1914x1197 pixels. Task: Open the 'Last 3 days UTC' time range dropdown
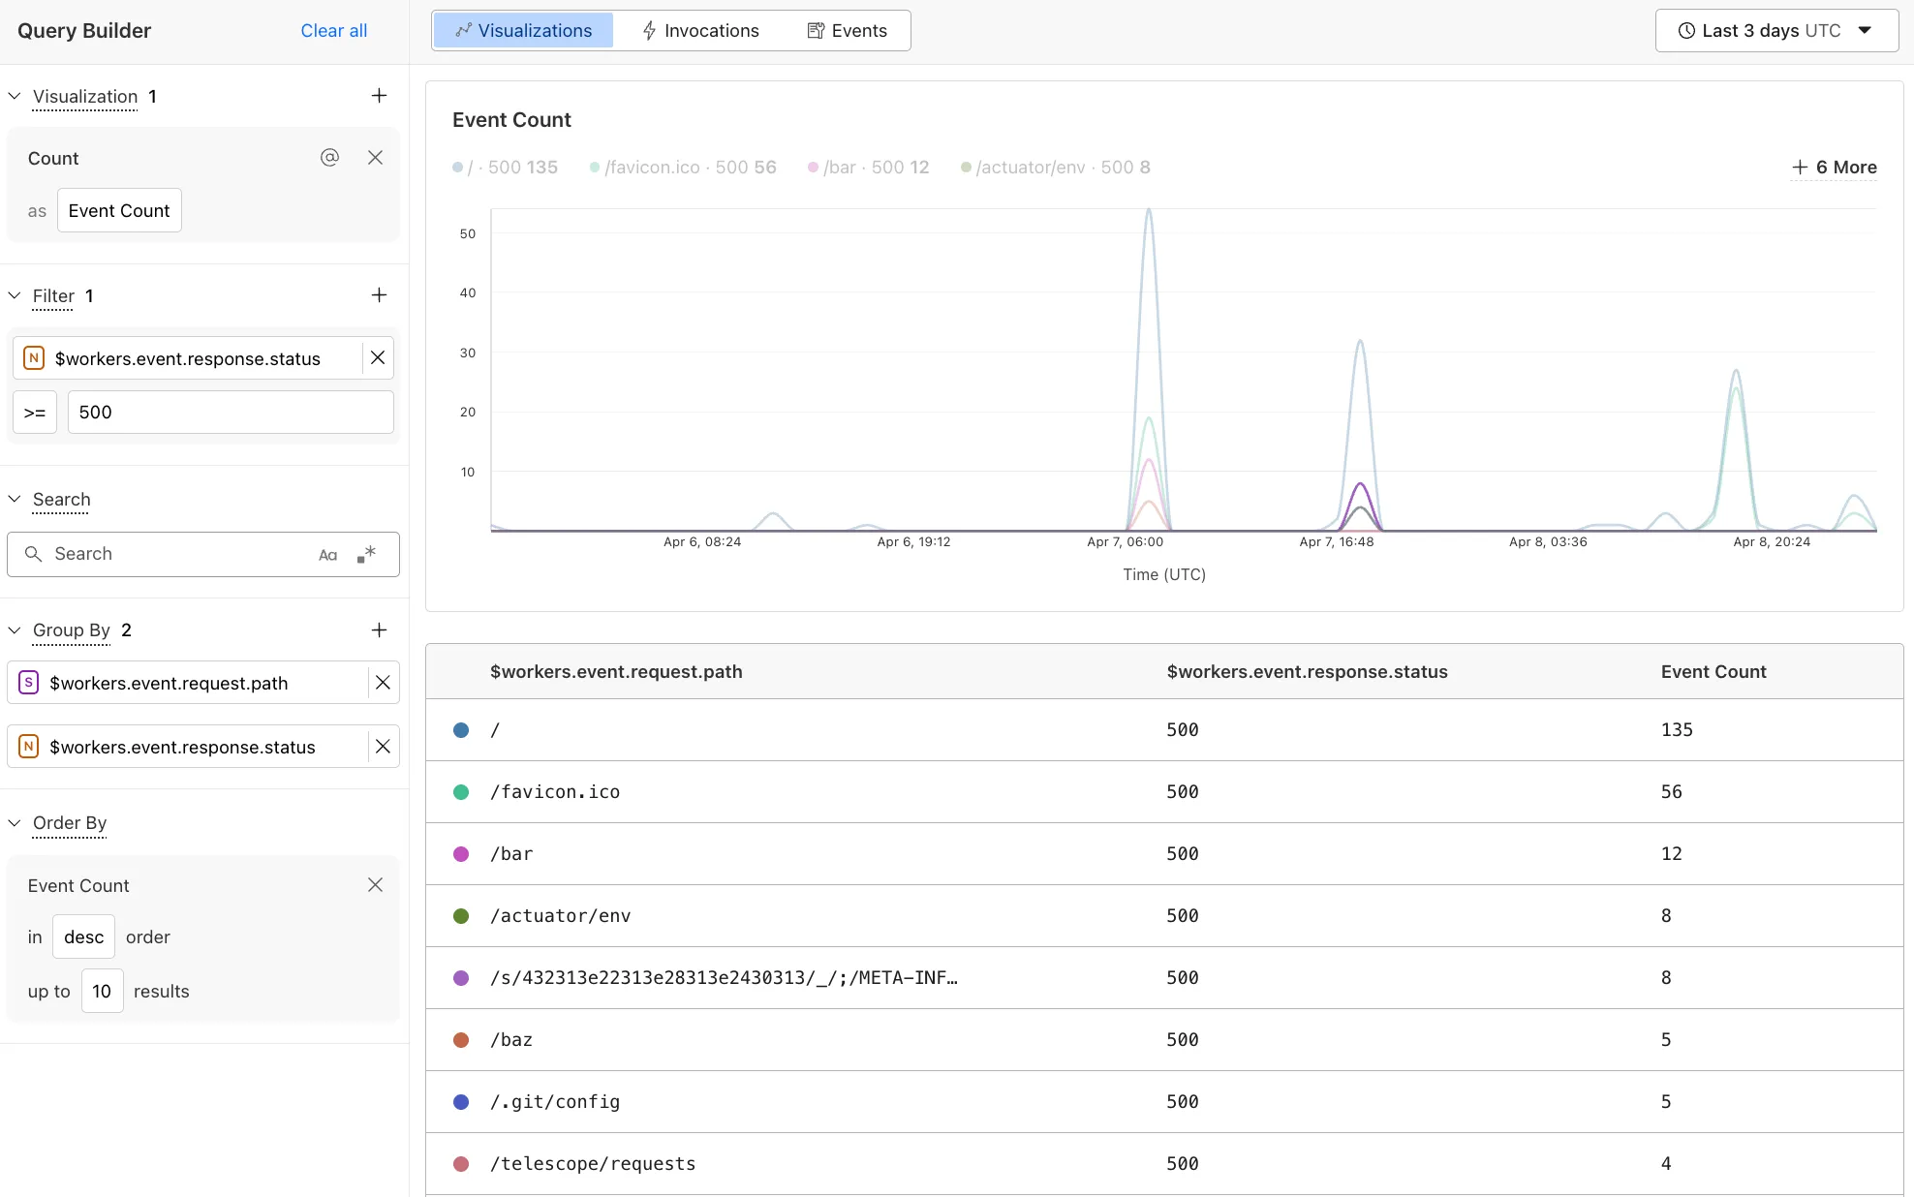coord(1776,30)
